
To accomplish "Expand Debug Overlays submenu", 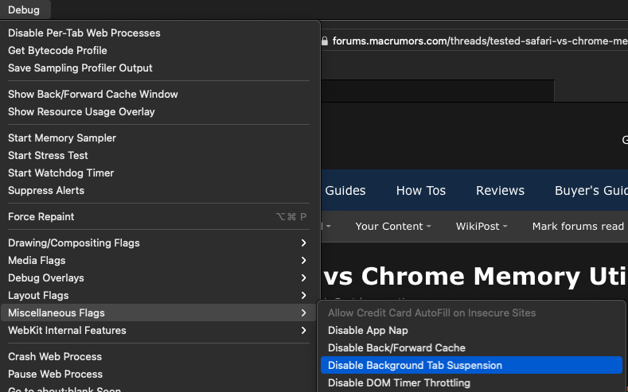I will [x=46, y=278].
